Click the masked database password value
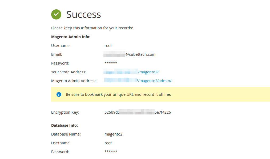The width and height of the screenshot is (270, 159). [111, 152]
